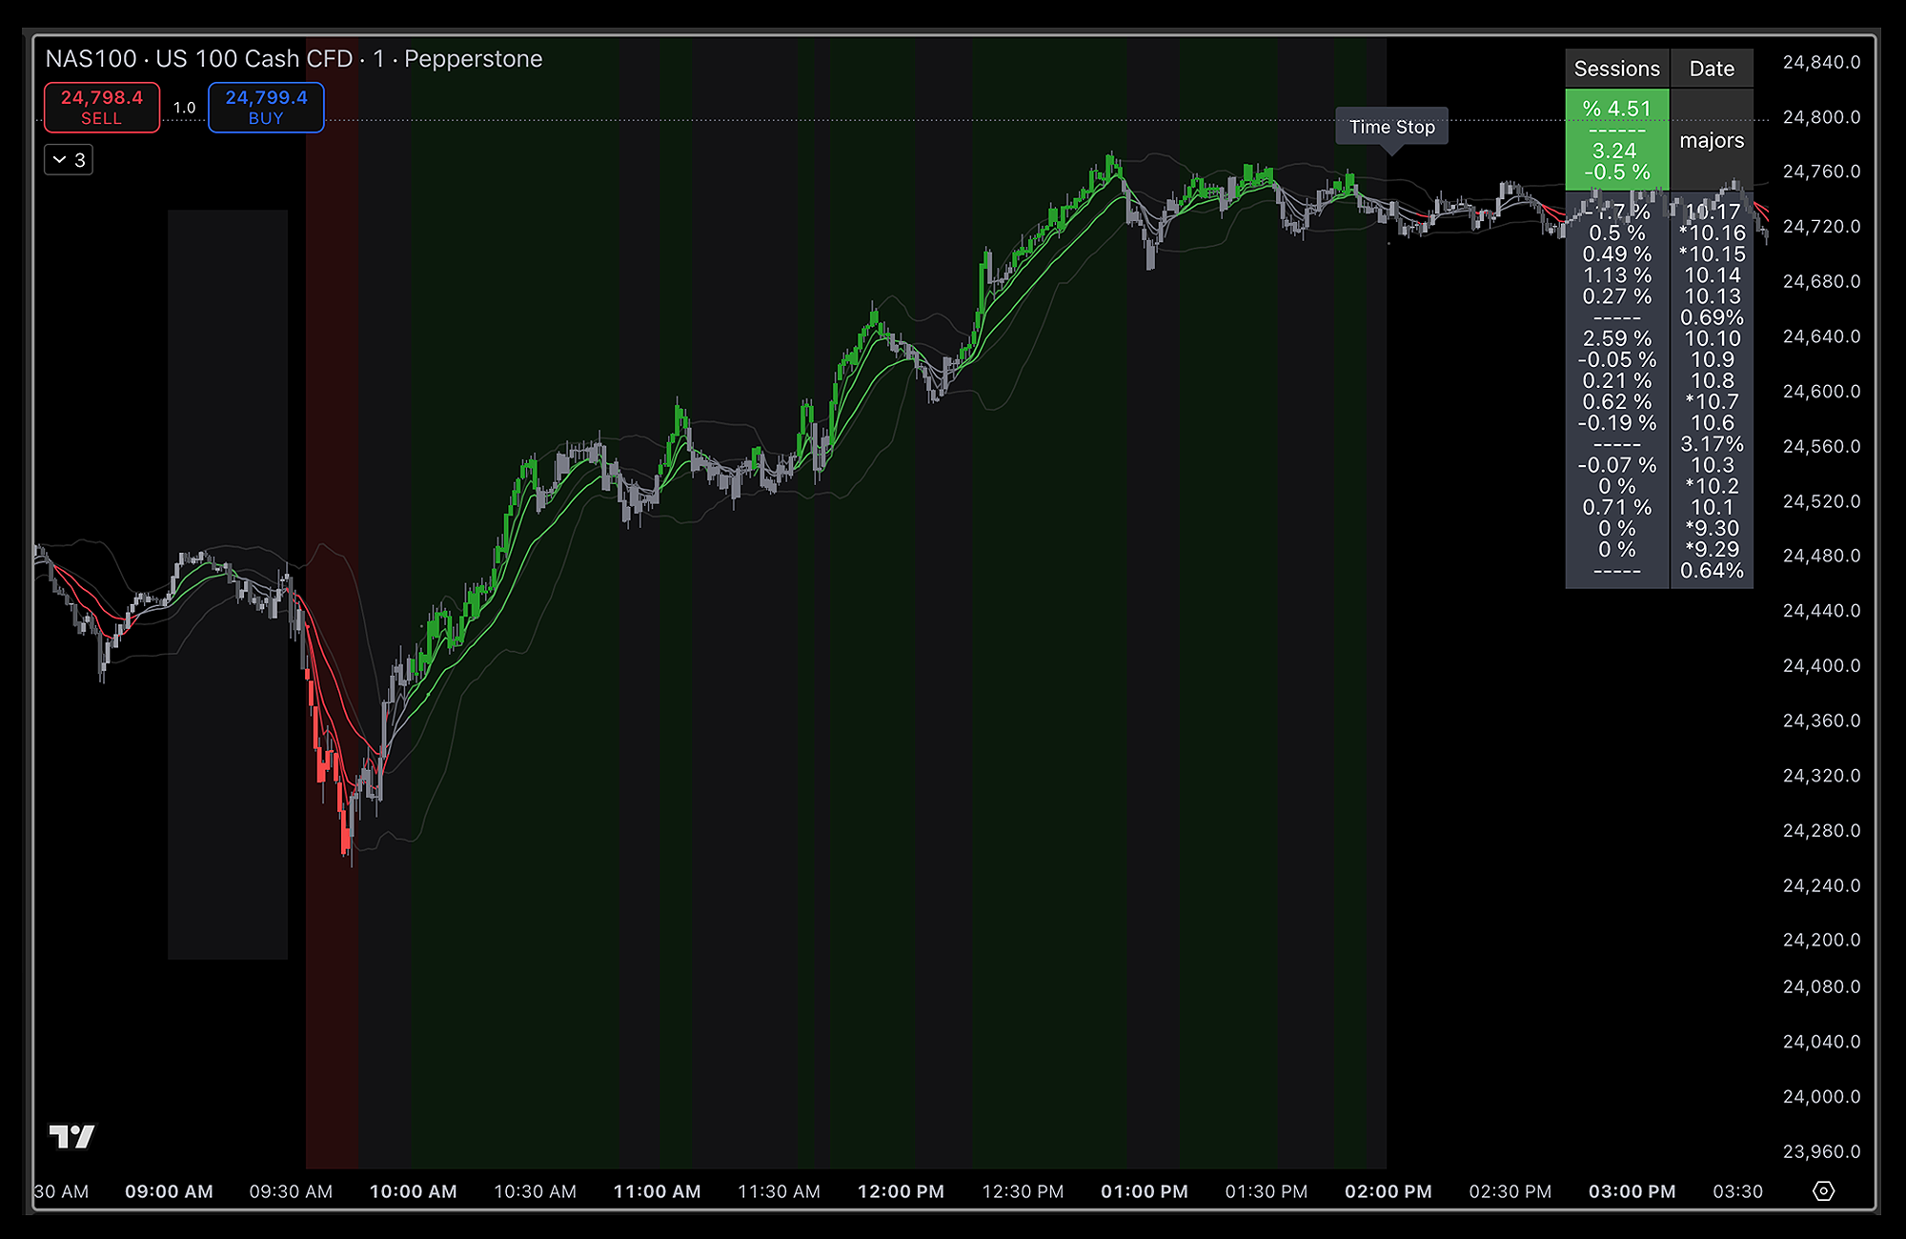
Task: Click the 24,800.0 price scale label
Action: pos(1820,118)
